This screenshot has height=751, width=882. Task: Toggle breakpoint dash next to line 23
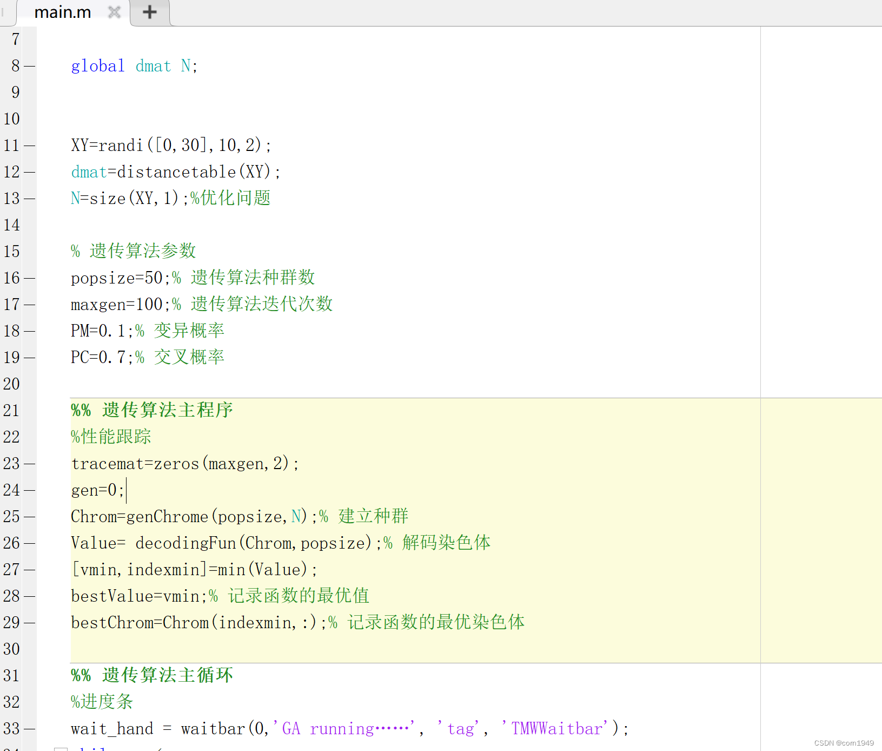29,464
